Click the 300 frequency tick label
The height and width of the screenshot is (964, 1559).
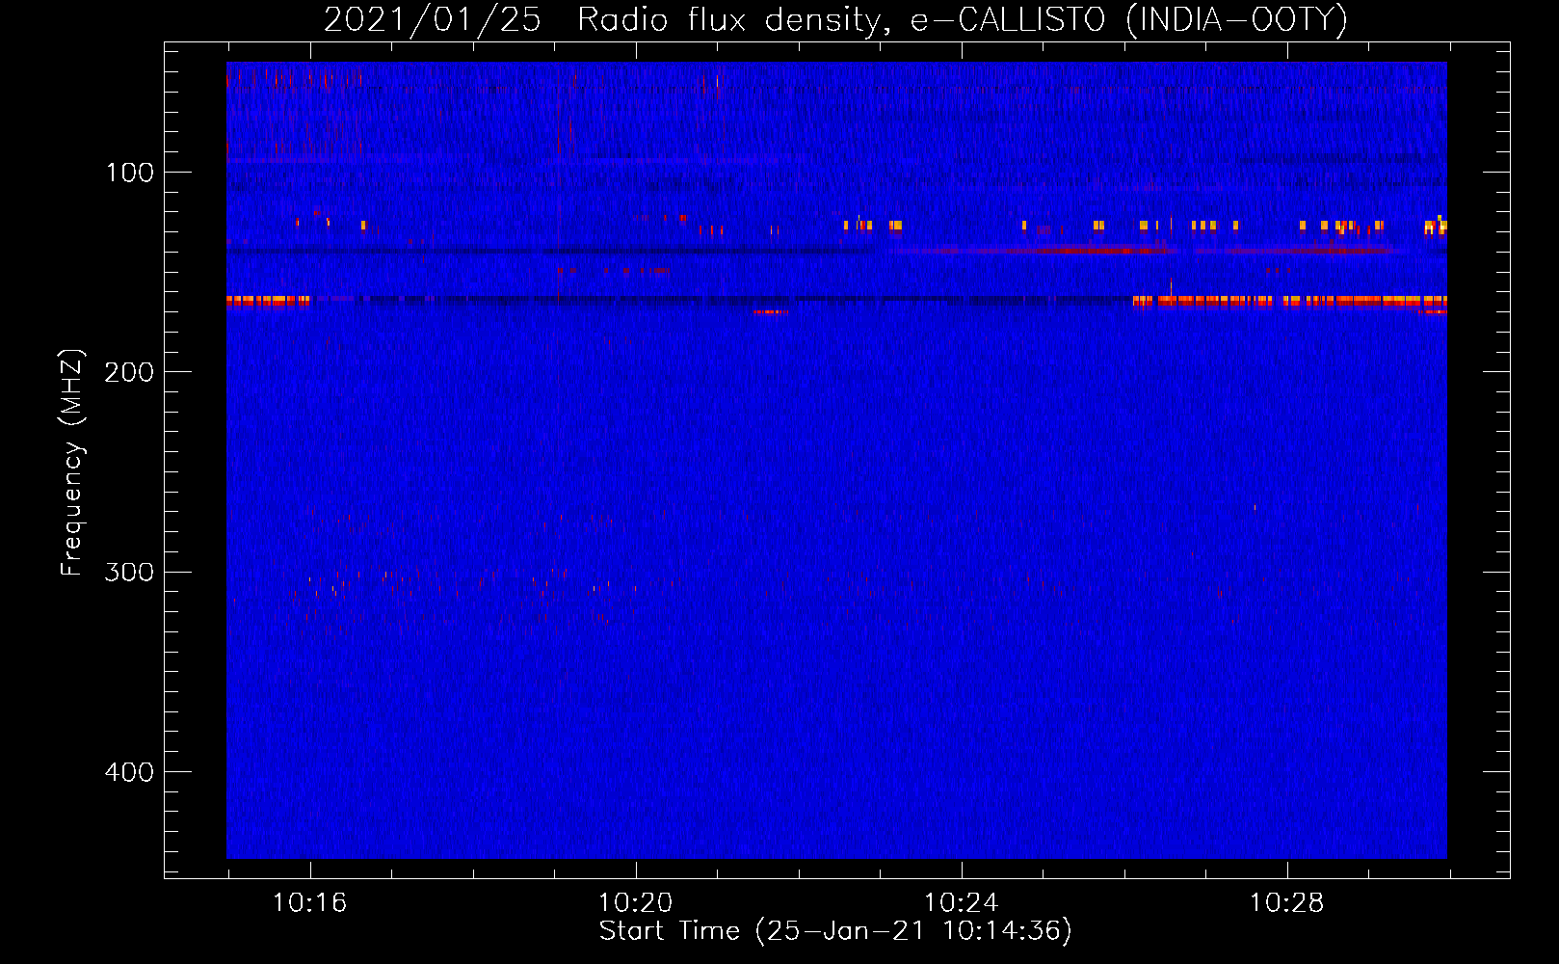point(129,573)
